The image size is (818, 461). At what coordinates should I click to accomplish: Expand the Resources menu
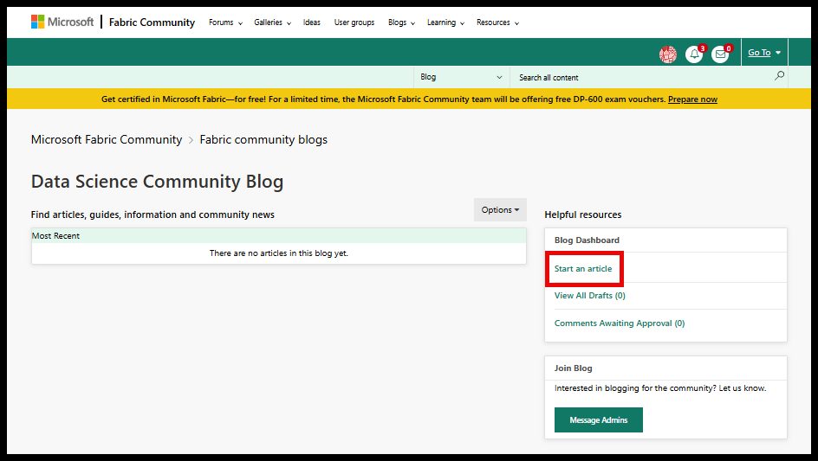pos(497,22)
